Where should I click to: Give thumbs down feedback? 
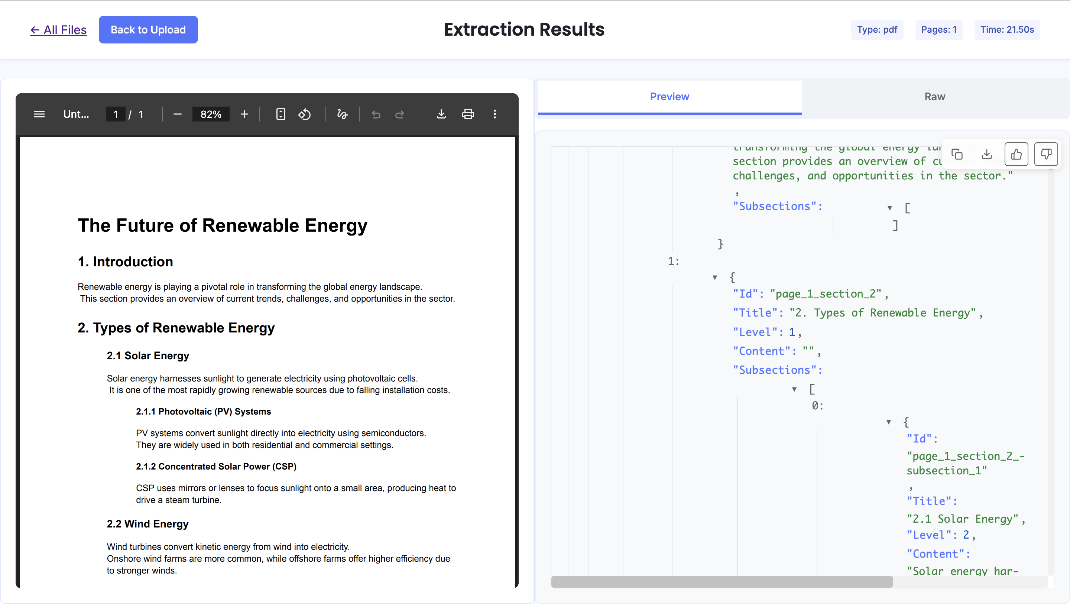(1045, 155)
